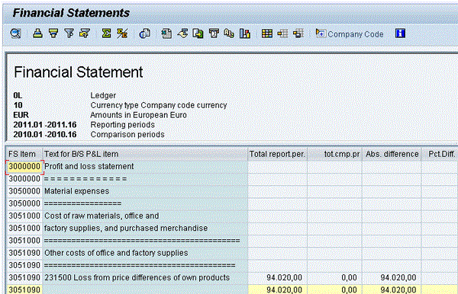Click the 'Comparison periods' header label
458x294 pixels.
tap(127, 135)
